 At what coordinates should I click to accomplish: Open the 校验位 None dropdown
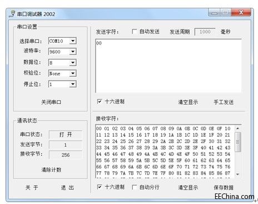[73, 73]
